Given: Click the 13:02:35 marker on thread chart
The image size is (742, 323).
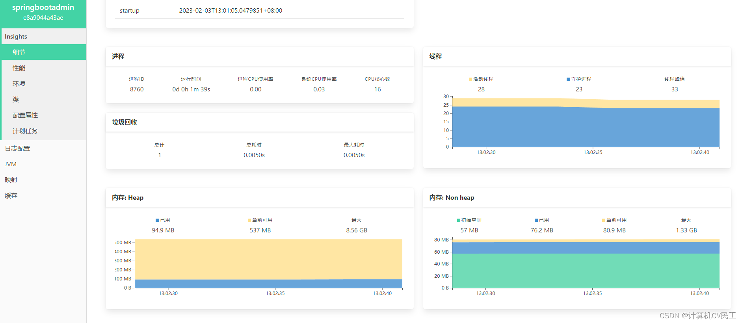Looking at the screenshot, I should tap(593, 152).
